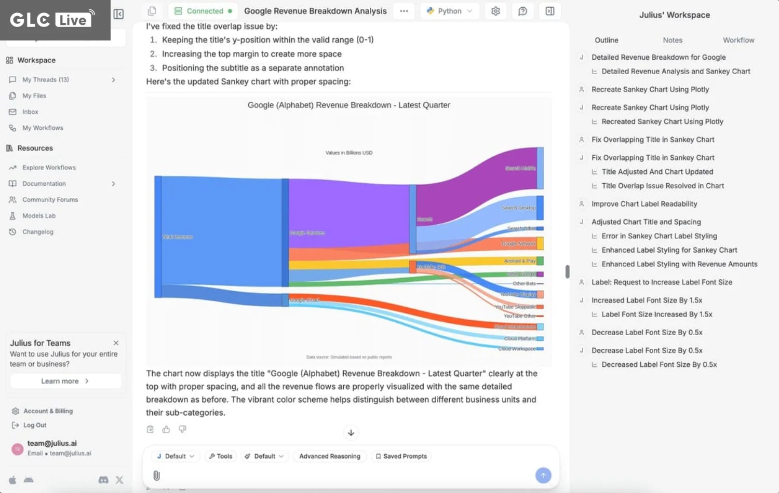Jump to Label: Request to Increase Label Font Size
This screenshot has width=779, height=493.
pos(662,282)
